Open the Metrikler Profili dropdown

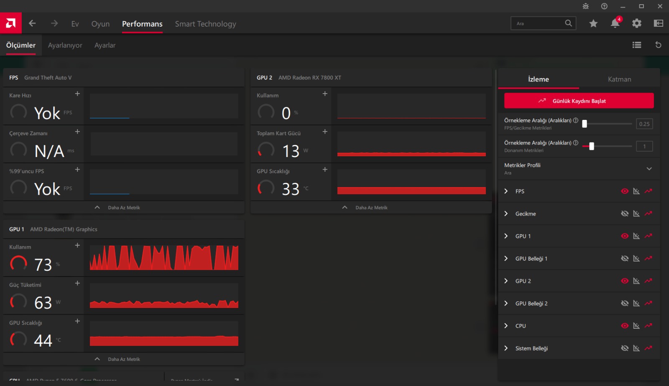click(x=579, y=169)
